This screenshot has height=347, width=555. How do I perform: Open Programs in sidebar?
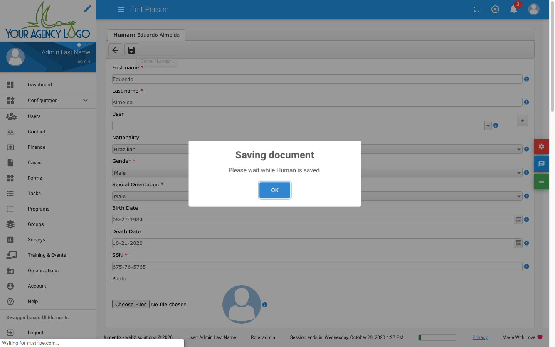pos(48,209)
